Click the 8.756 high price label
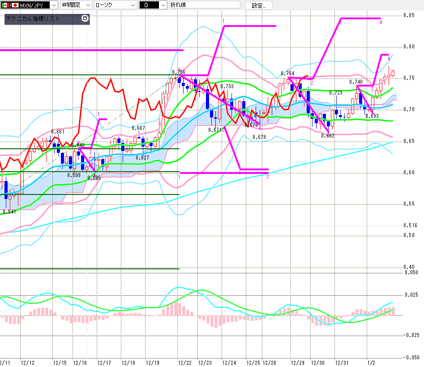 (179, 72)
